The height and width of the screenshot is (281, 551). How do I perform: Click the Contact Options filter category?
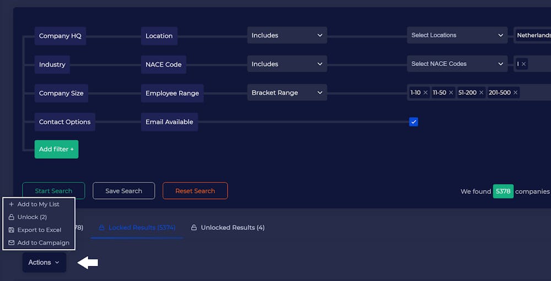tap(64, 122)
